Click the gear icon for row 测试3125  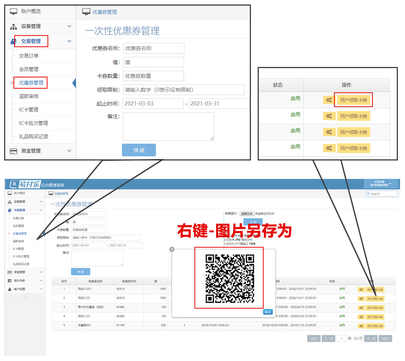[x=361, y=299]
